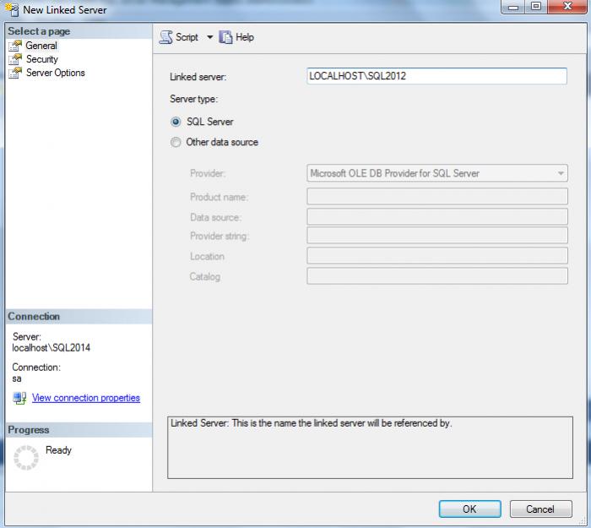Click the Provider string field
591x528 pixels.
pyautogui.click(x=437, y=236)
